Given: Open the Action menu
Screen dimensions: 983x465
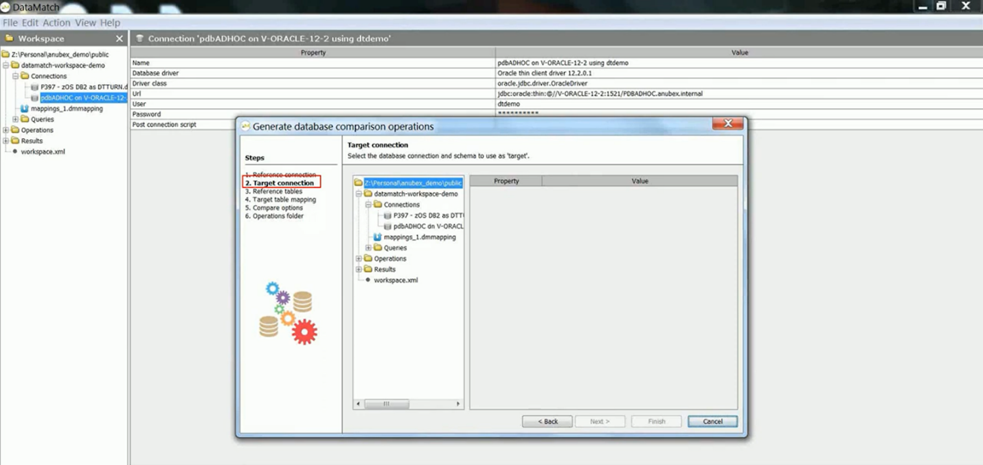Looking at the screenshot, I should coord(56,23).
